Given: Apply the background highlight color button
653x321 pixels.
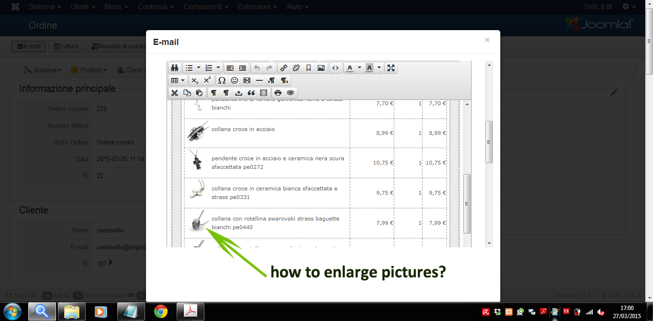Looking at the screenshot, I should 369,68.
